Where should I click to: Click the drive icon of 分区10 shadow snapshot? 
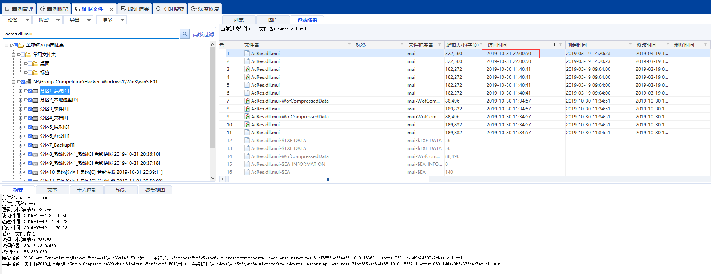(x=35, y=172)
